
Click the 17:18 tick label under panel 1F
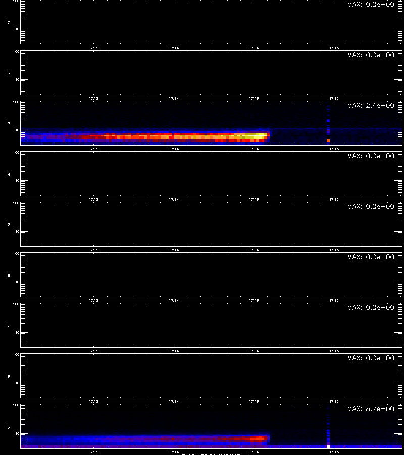[x=334, y=48]
